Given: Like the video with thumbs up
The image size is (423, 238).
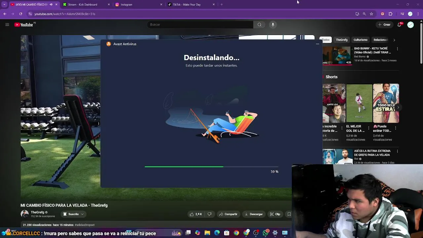Looking at the screenshot, I should click(x=196, y=214).
